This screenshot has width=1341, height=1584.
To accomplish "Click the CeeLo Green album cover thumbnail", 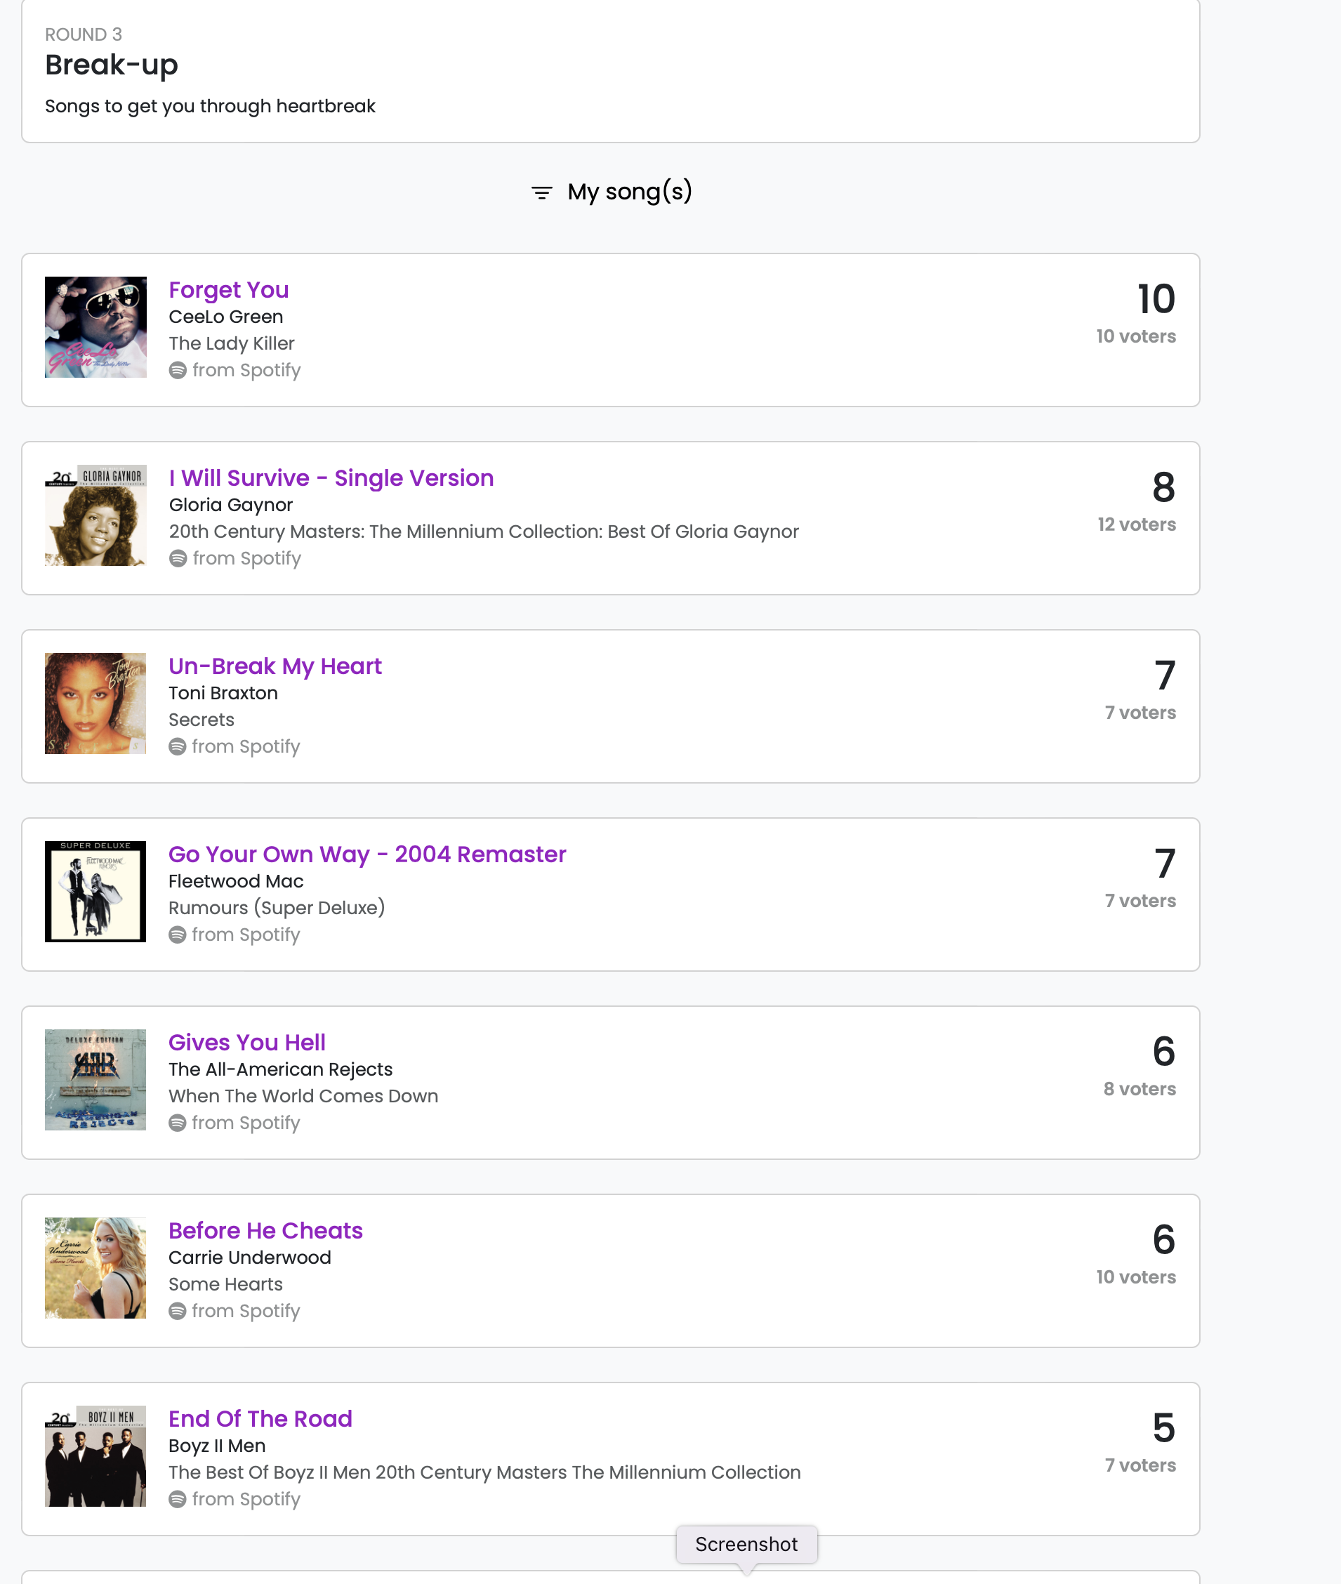I will click(95, 328).
